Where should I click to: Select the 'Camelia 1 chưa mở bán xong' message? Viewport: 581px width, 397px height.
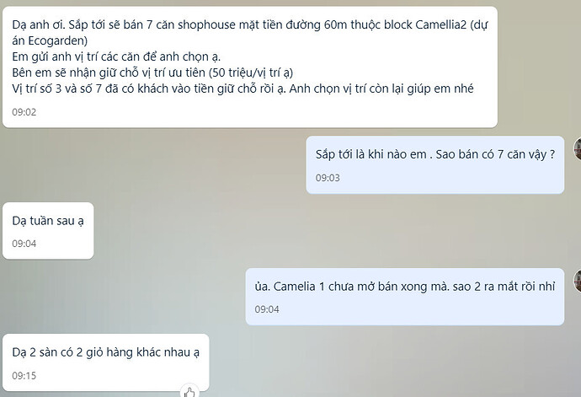(405, 297)
